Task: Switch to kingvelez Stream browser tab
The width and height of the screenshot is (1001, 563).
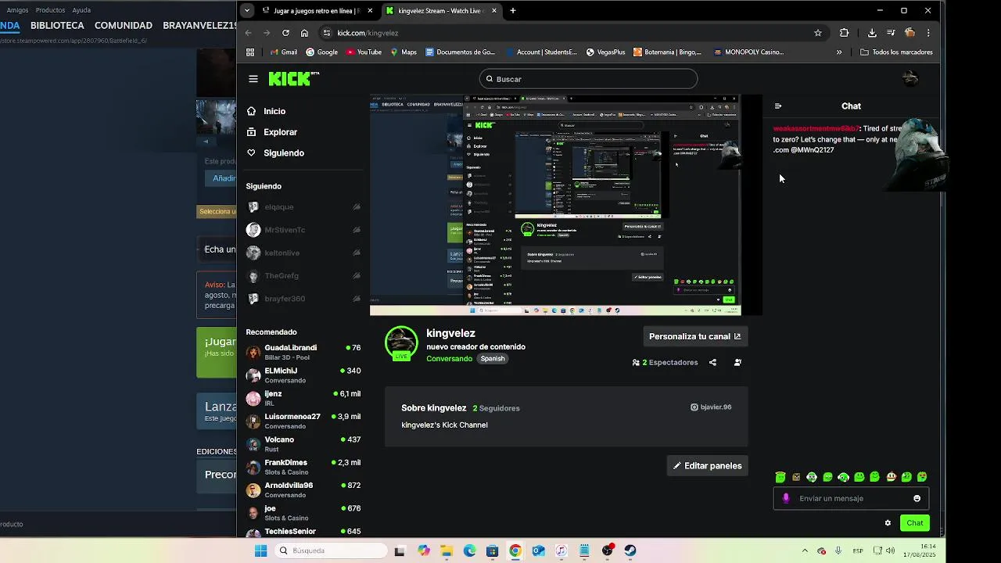Action: point(442,11)
